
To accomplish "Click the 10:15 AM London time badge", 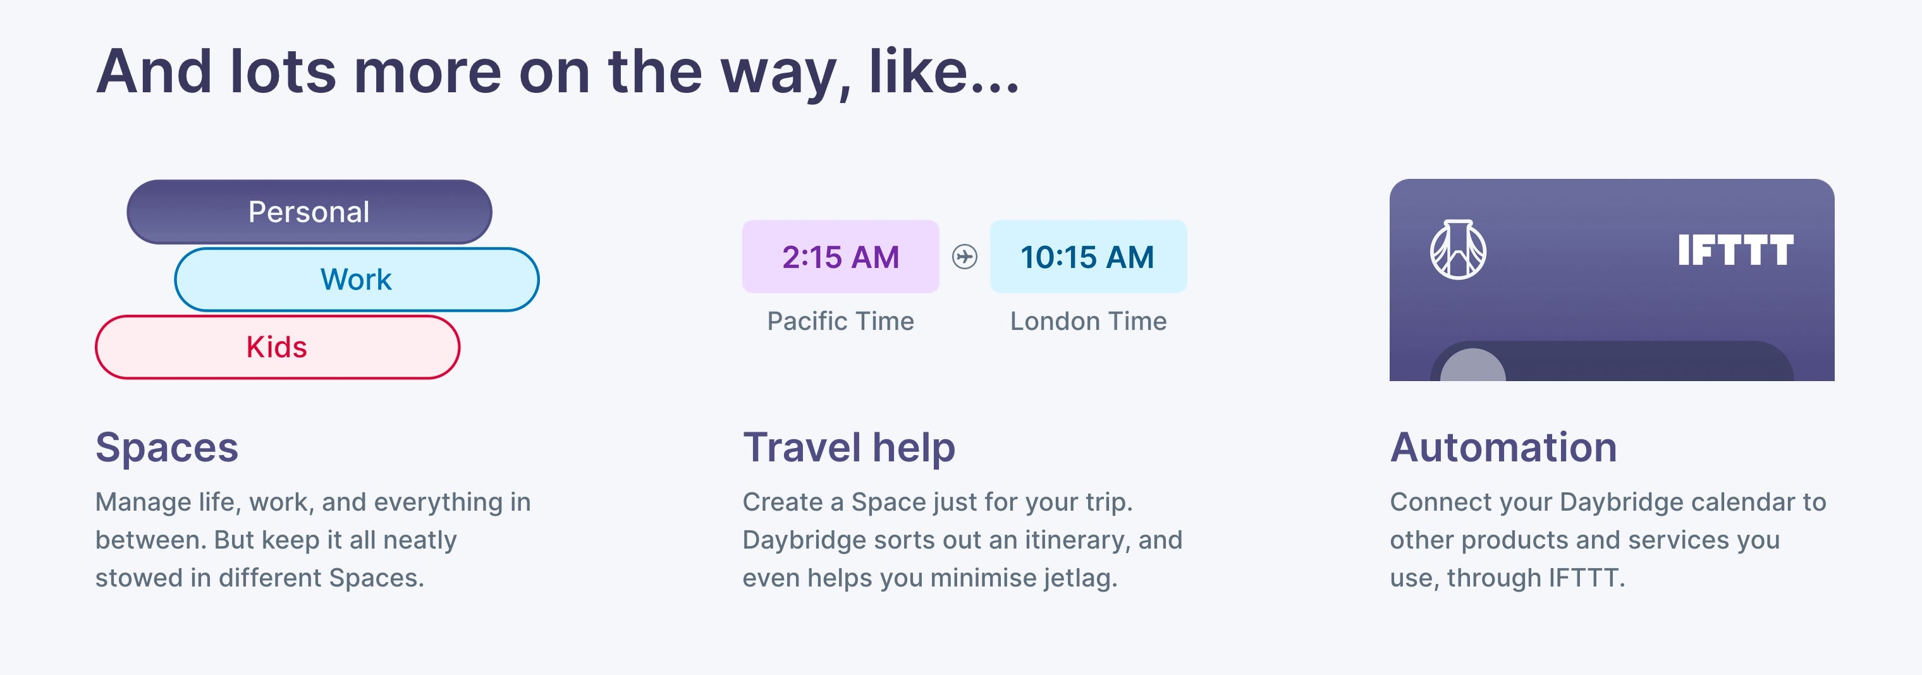I will point(1088,257).
